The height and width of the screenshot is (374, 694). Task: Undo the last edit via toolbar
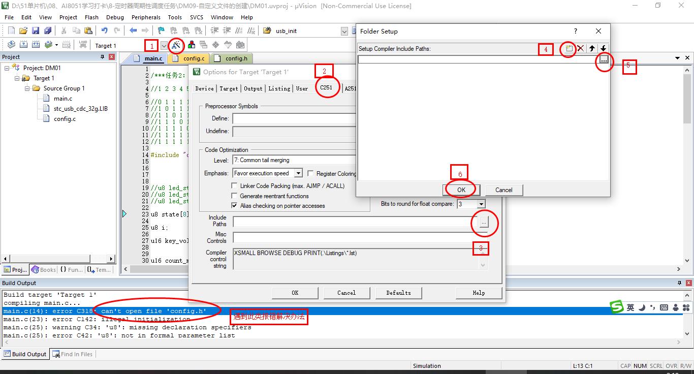104,31
